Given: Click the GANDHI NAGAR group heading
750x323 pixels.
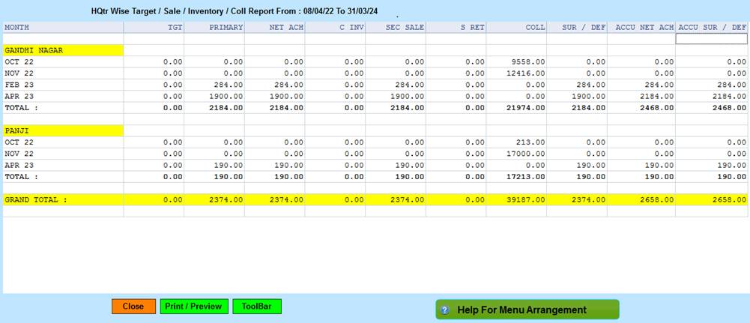Looking at the screenshot, I should coord(33,50).
